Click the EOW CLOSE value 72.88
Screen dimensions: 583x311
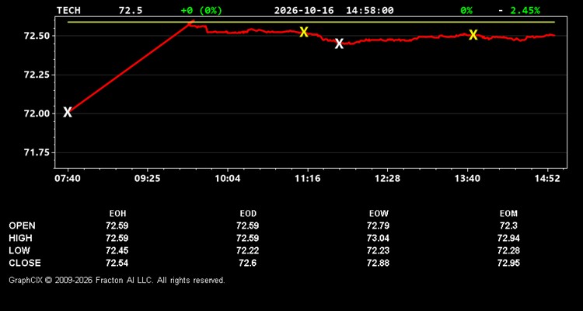point(378,263)
